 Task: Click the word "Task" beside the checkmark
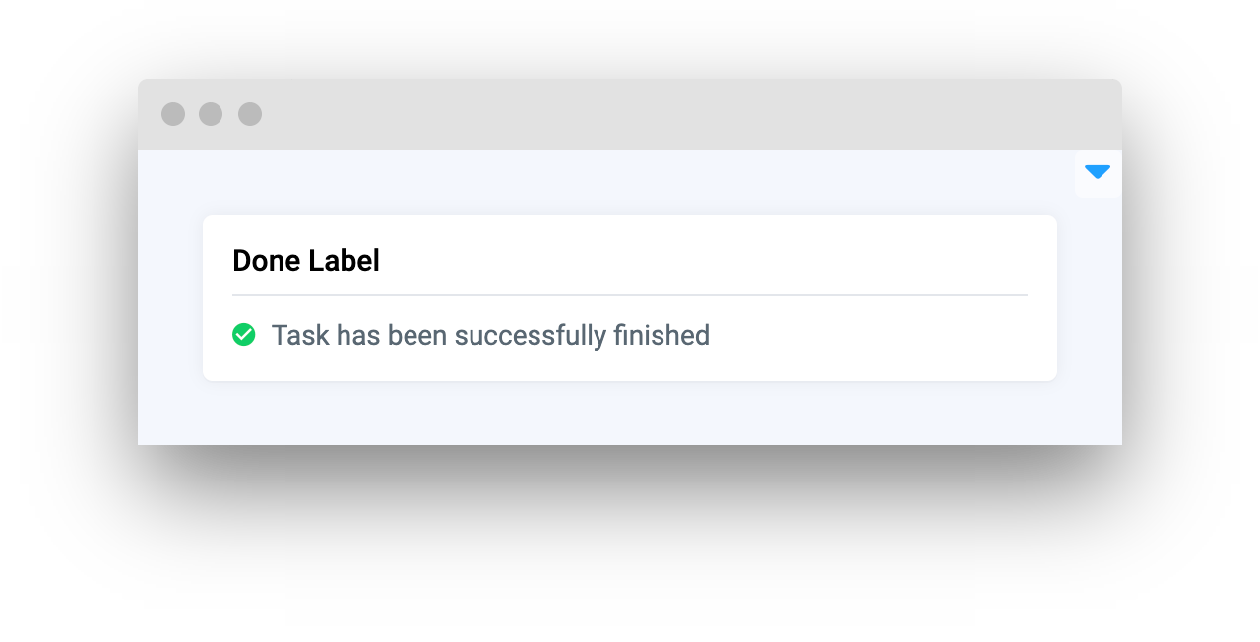coord(300,336)
